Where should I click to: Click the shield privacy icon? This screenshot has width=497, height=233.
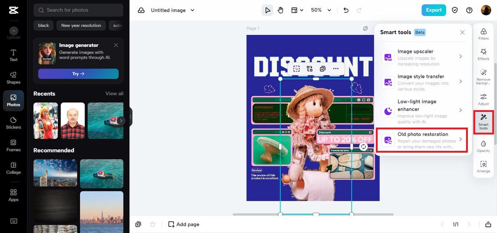455,10
